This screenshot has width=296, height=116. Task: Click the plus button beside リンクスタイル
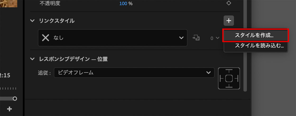pos(229,21)
